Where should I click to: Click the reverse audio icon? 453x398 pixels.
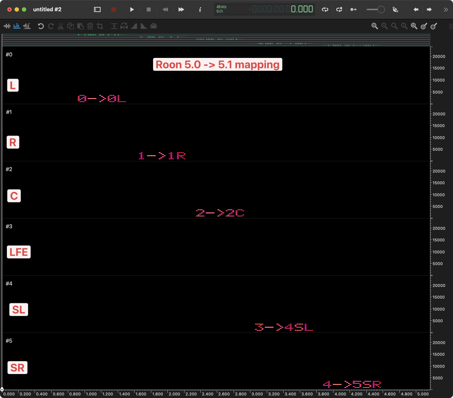click(x=124, y=26)
